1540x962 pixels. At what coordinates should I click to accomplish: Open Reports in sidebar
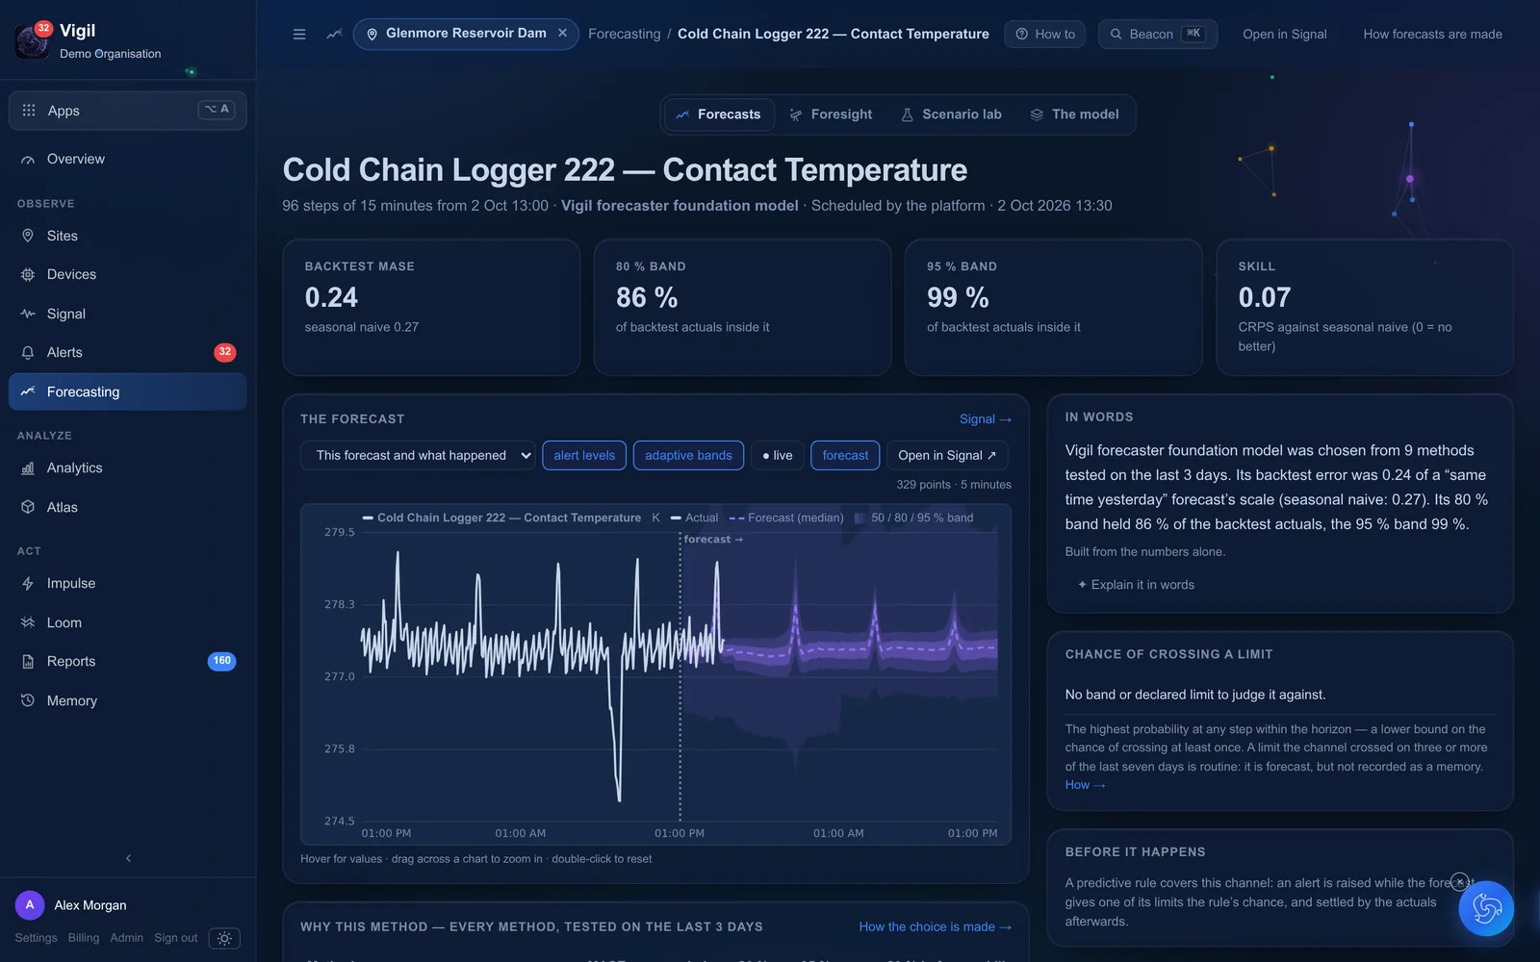127,661
